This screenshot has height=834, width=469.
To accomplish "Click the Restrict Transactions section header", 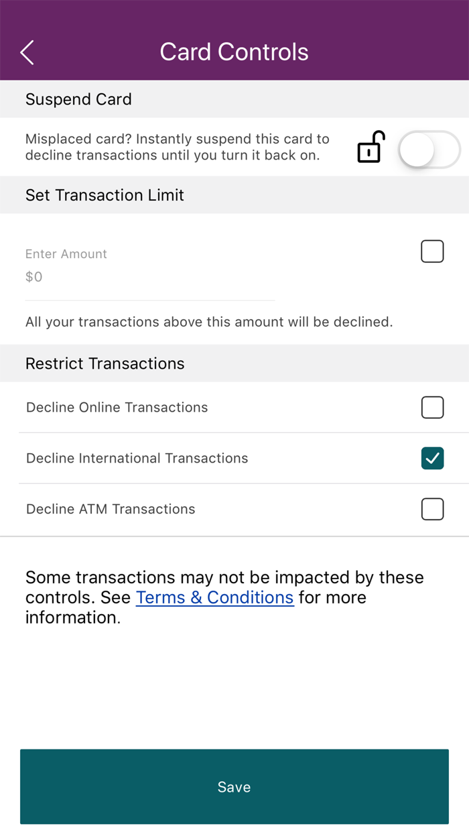I will (105, 363).
